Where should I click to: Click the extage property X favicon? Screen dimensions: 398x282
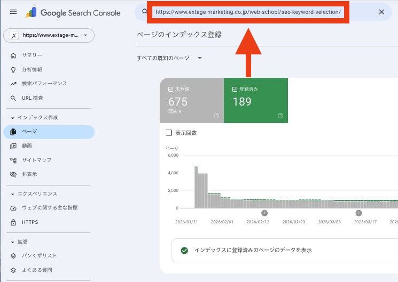(x=14, y=36)
